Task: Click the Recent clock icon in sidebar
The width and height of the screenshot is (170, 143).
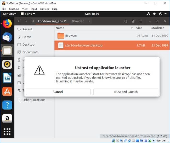Action: (19, 29)
